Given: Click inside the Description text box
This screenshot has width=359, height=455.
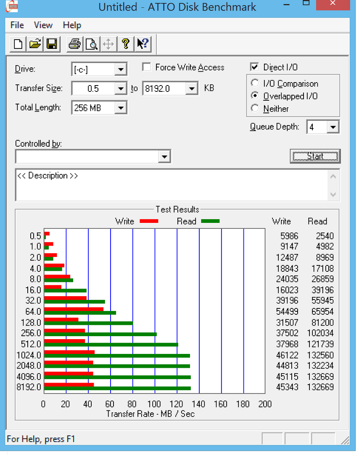Looking at the screenshot, I should pos(172,185).
